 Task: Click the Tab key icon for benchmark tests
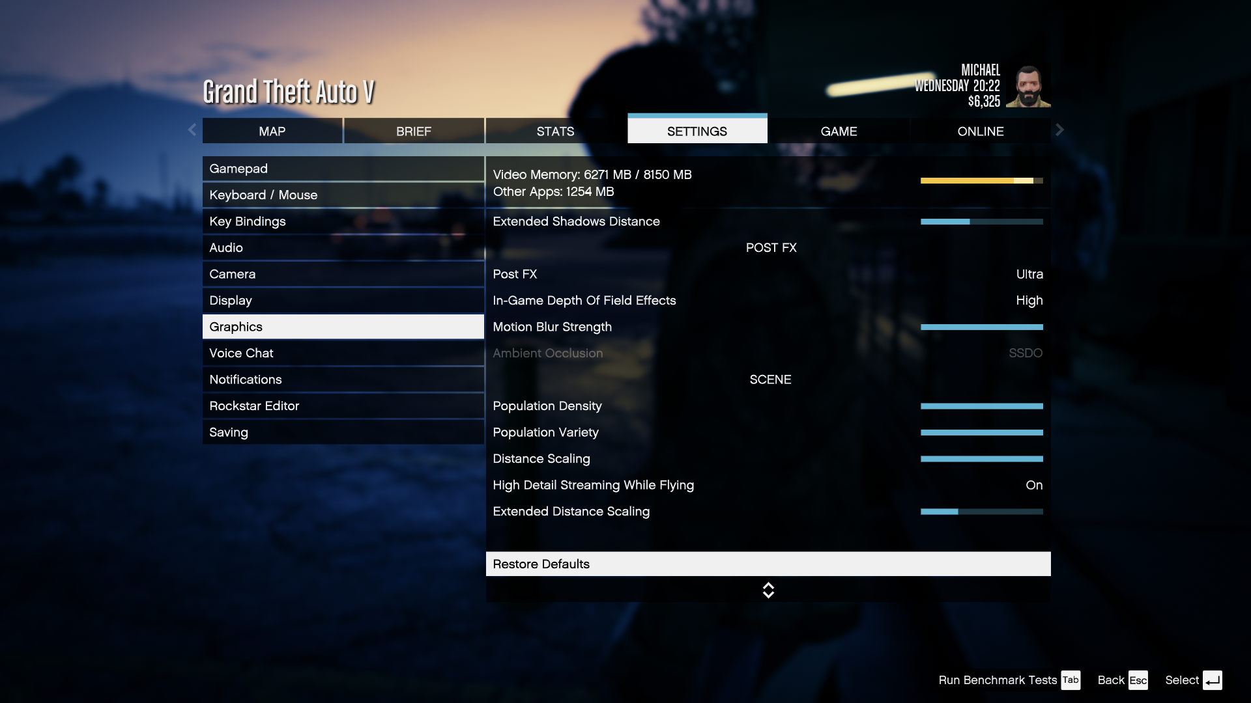click(1071, 680)
